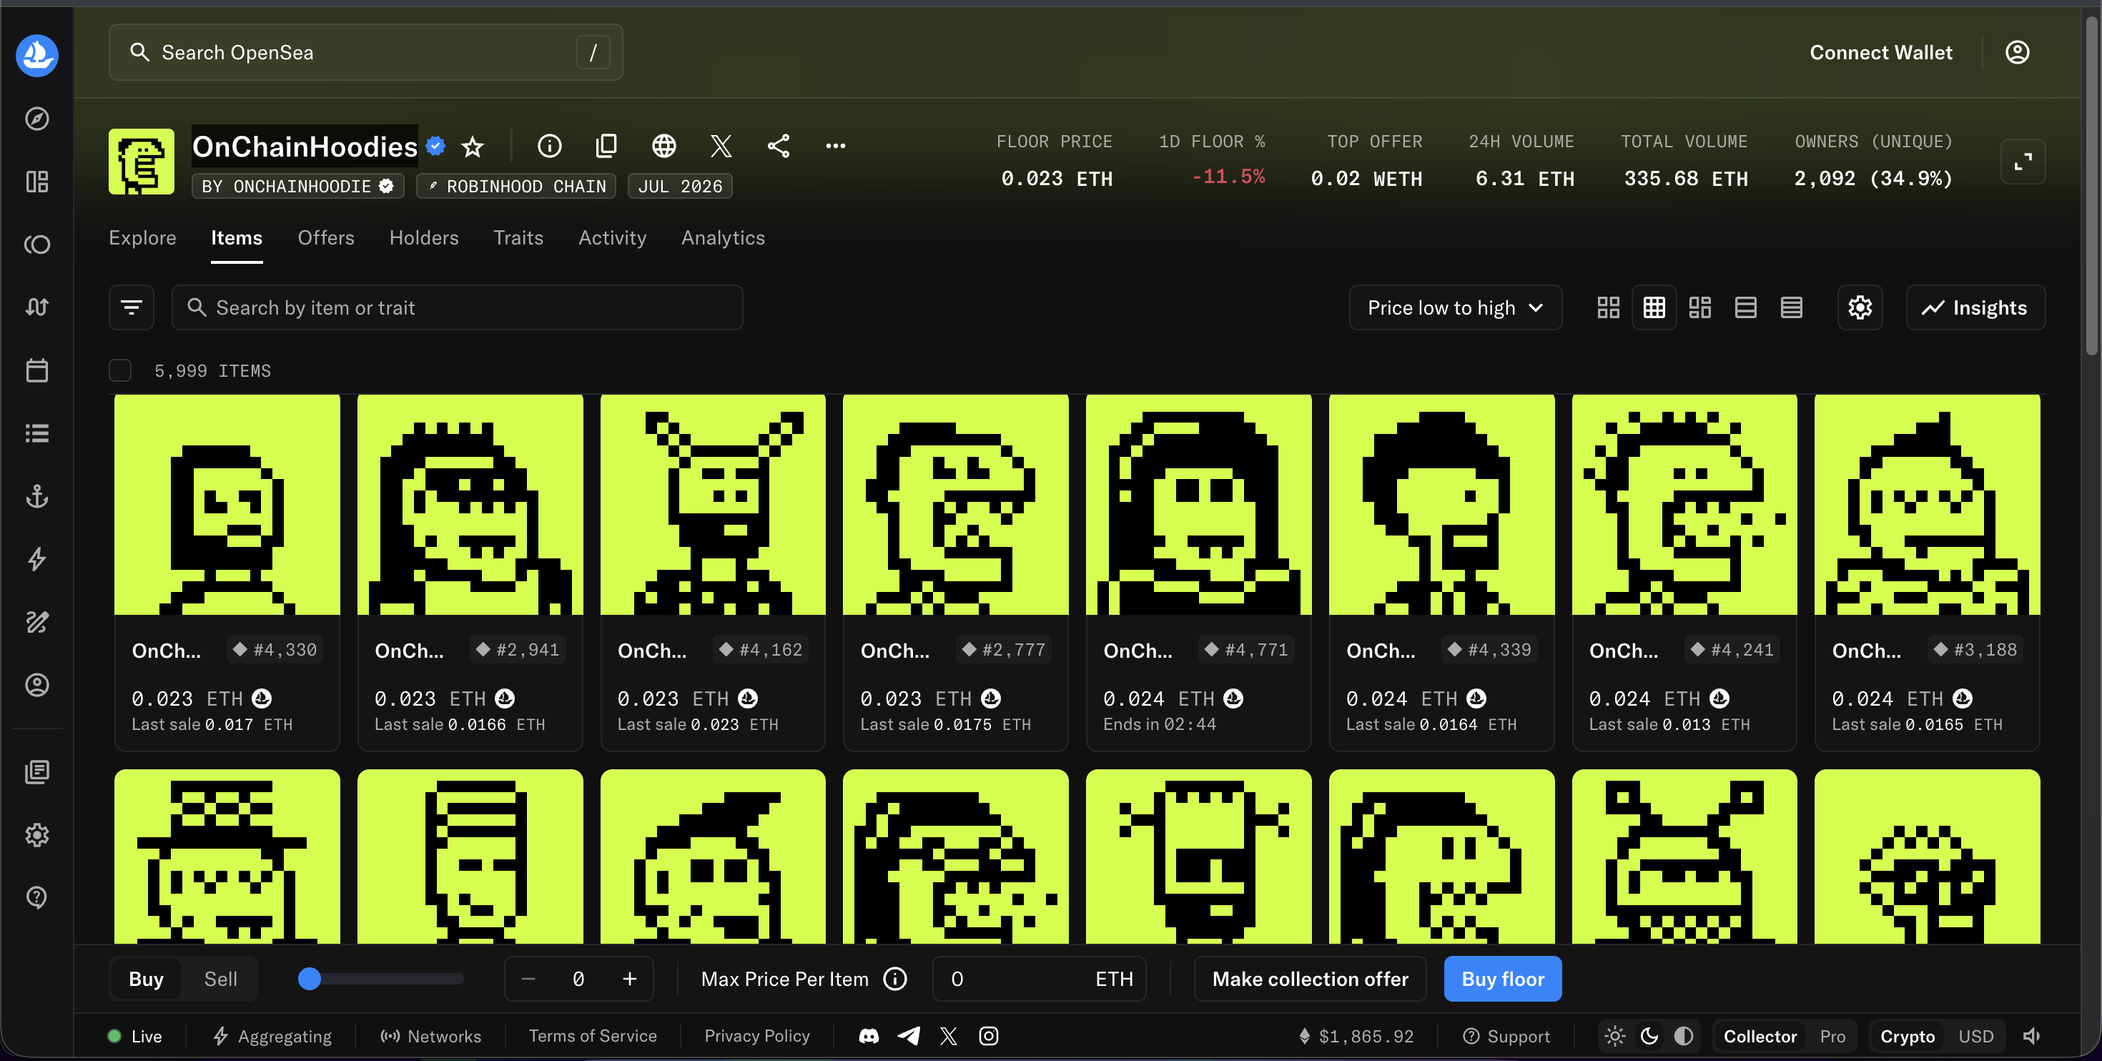The image size is (2102, 1061).
Task: Select the system contrast theme icon
Action: pyautogui.click(x=1684, y=1036)
